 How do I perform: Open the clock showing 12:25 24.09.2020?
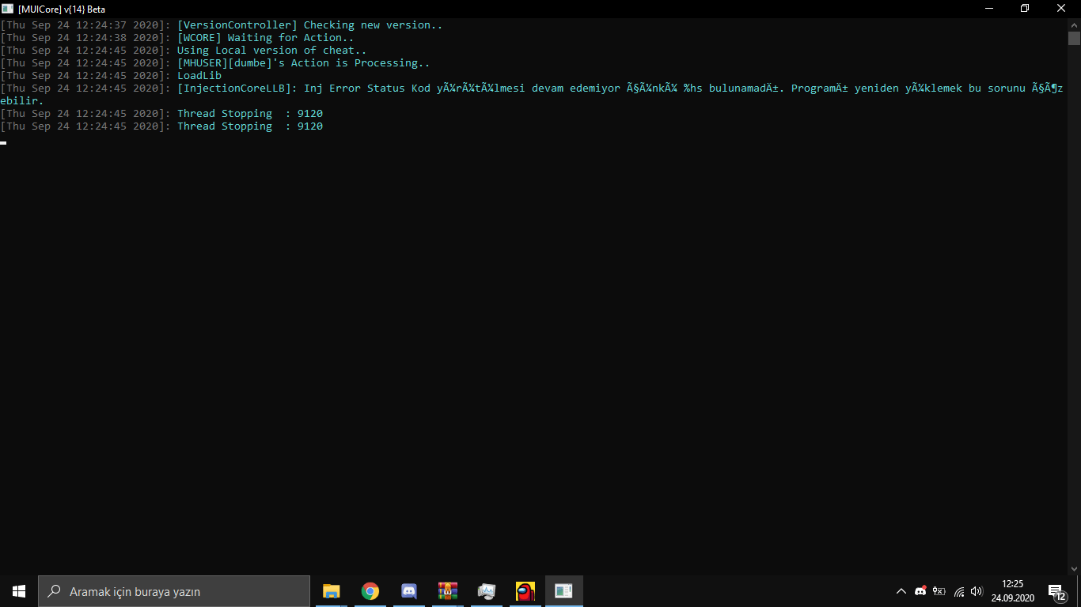[1012, 591]
